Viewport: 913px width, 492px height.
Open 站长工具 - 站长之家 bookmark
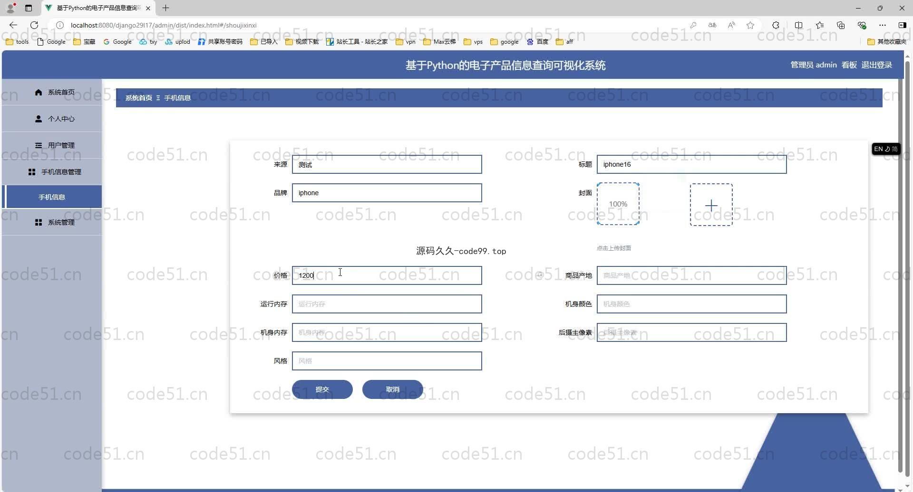(x=357, y=42)
